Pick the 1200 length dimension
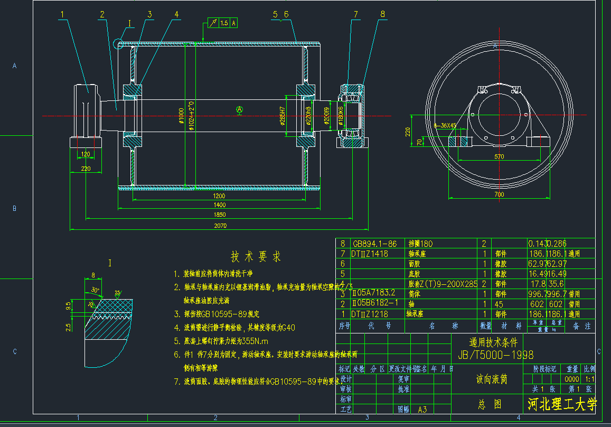The height and width of the screenshot is (427, 611). pyautogui.click(x=220, y=196)
